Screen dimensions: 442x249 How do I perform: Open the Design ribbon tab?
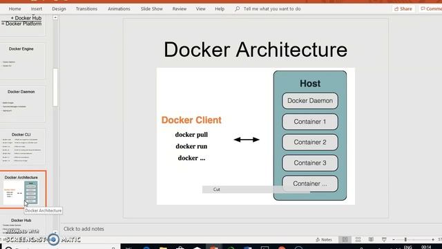(59, 9)
